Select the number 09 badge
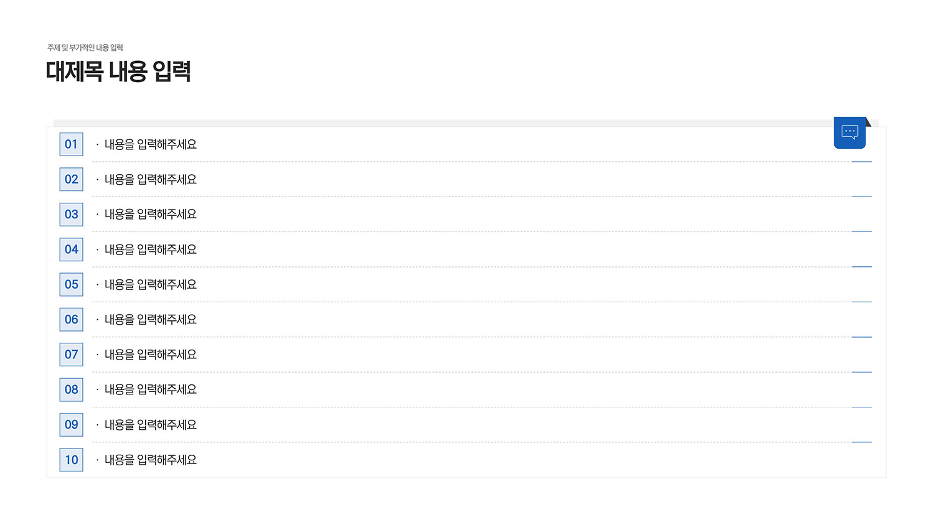Screen dimensions: 934x525 71,425
